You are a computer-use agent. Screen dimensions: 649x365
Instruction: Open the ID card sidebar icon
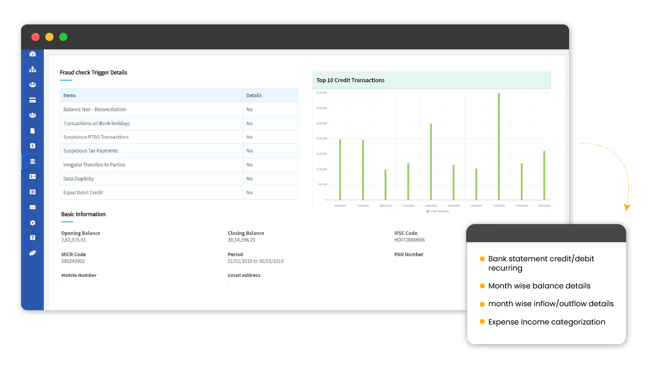(32, 177)
